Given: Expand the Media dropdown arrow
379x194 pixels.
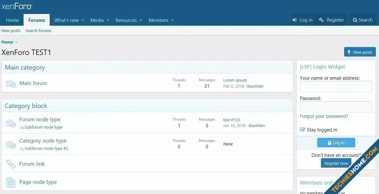Looking at the screenshot, I should pyautogui.click(x=108, y=20).
